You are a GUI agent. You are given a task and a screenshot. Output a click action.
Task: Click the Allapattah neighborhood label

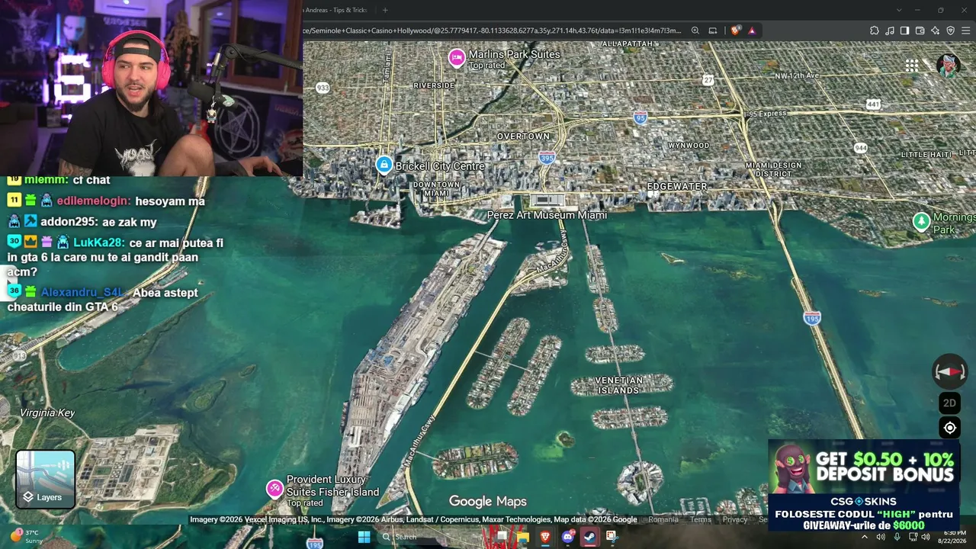click(x=628, y=44)
